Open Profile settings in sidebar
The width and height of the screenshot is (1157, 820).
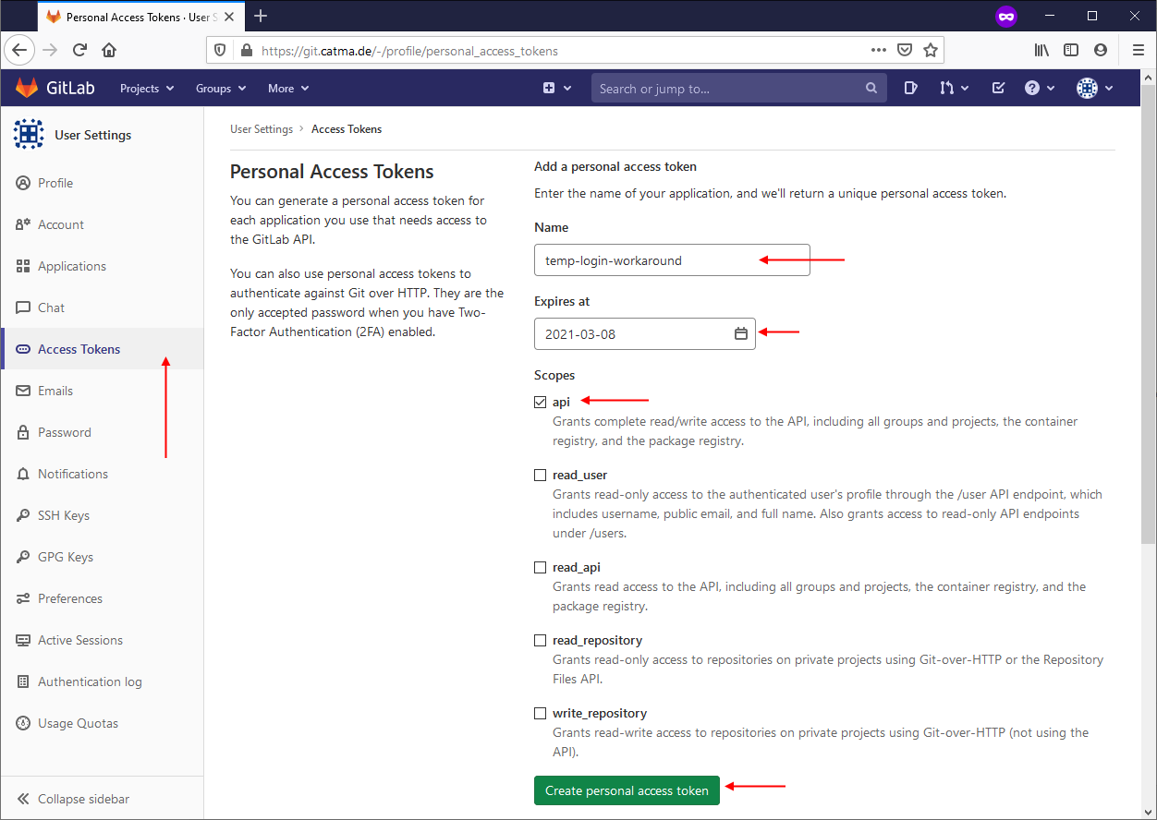coord(102,183)
